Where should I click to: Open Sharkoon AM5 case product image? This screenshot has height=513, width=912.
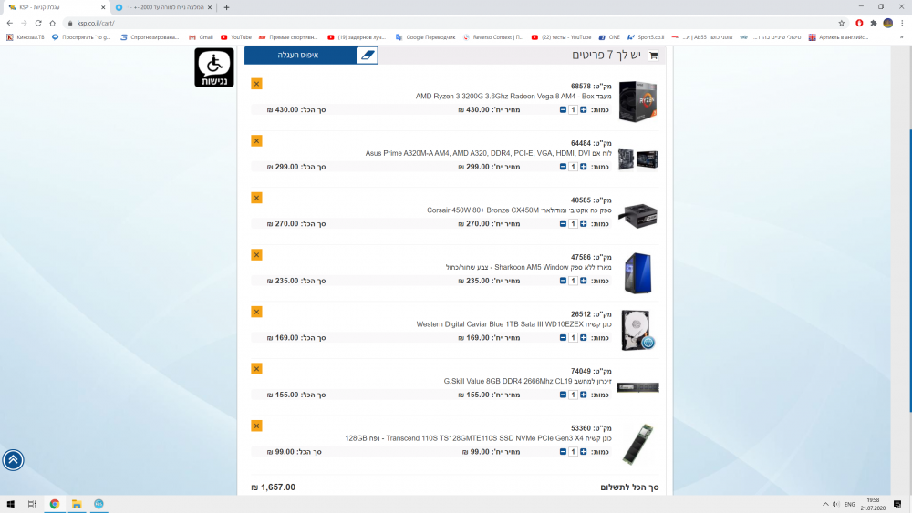(x=638, y=273)
